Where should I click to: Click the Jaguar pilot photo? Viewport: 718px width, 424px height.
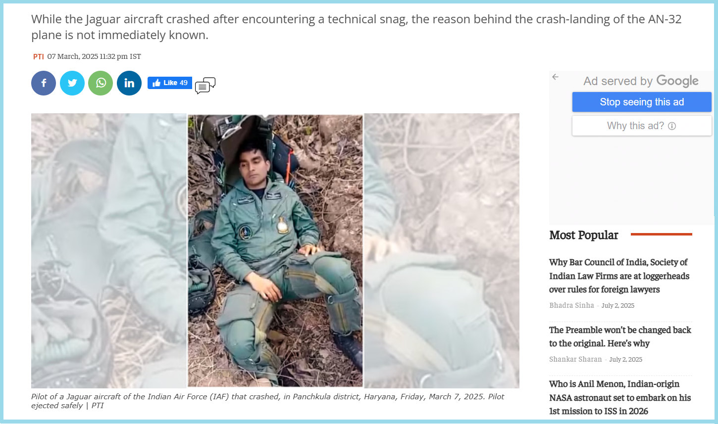click(275, 251)
